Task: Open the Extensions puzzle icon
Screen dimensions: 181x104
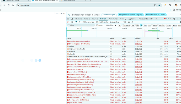Action: 170,5
